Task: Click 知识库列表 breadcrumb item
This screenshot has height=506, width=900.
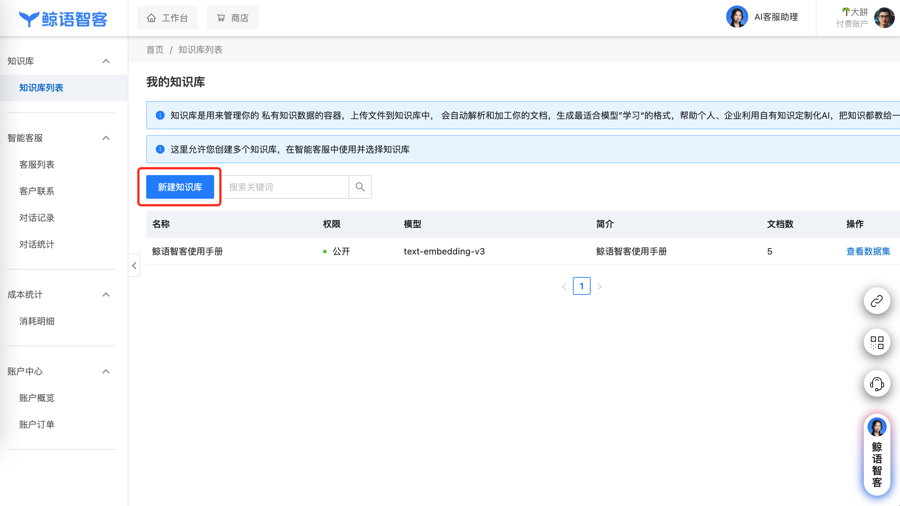Action: pos(200,49)
